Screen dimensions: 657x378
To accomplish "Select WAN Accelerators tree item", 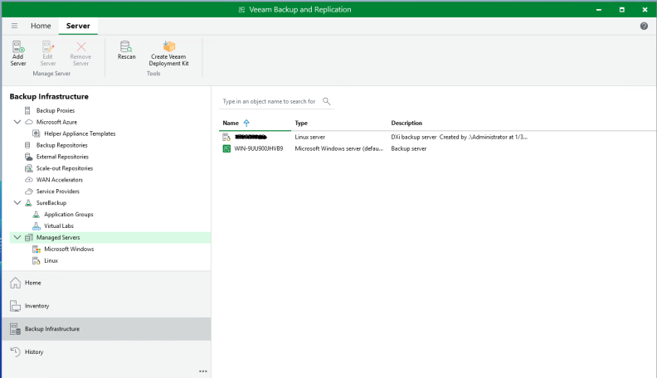I will pos(59,180).
